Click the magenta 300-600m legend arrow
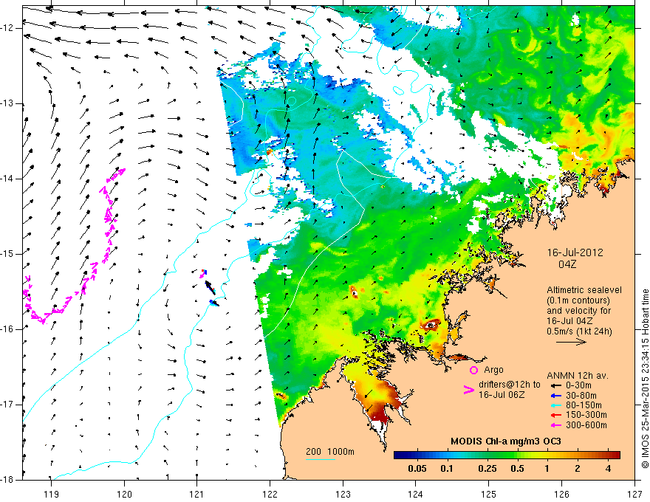 point(555,425)
